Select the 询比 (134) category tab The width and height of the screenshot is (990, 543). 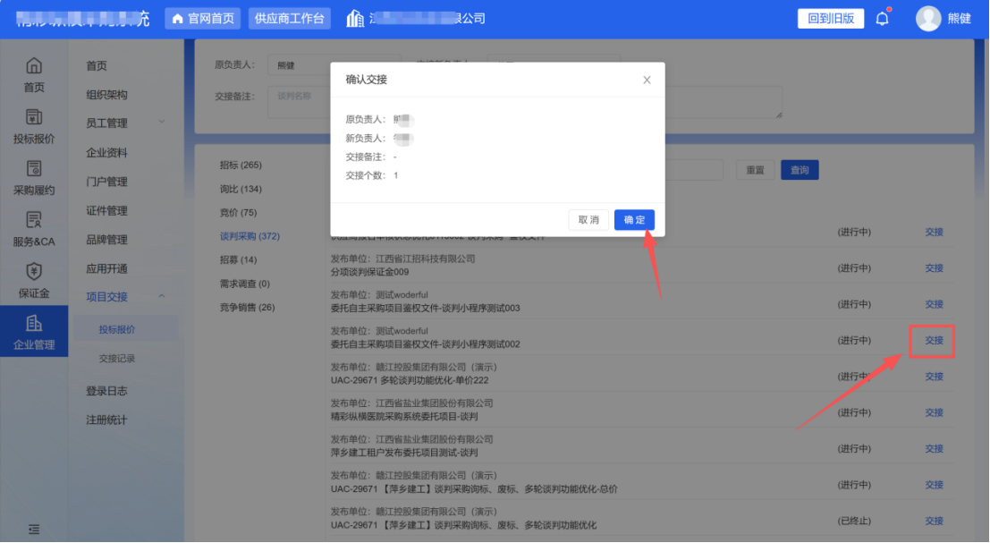[241, 189]
